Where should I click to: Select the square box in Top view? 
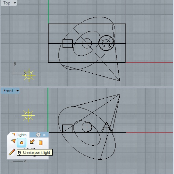coord(68,43)
